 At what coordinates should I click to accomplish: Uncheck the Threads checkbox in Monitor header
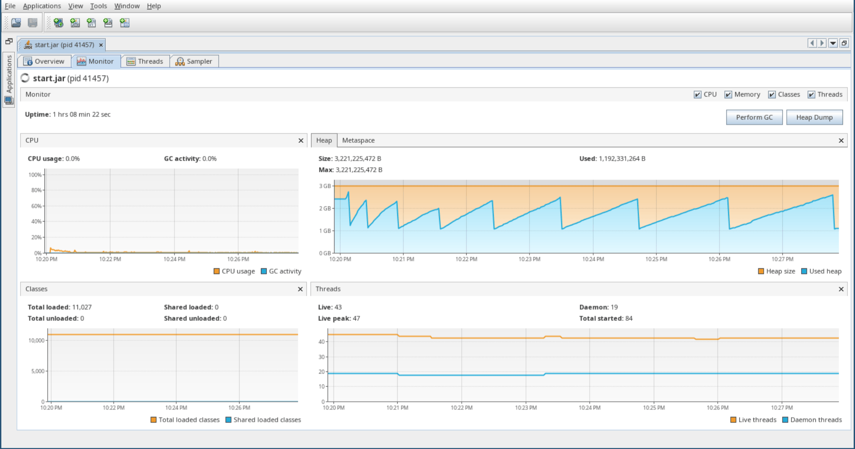pyautogui.click(x=811, y=95)
